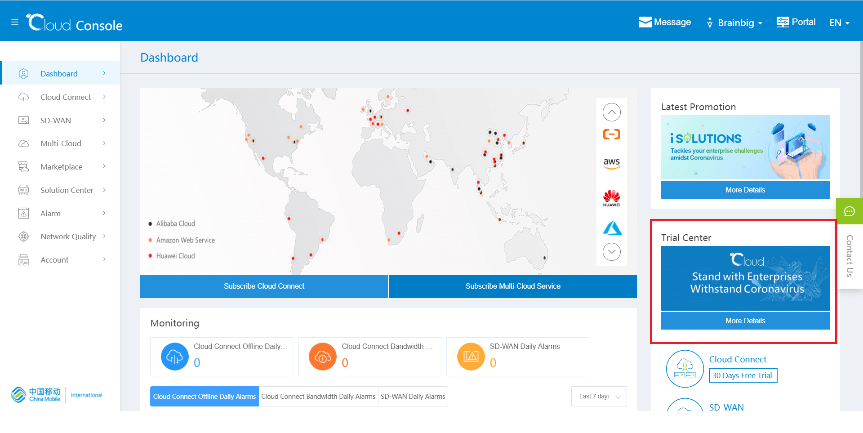Click the Cloud Connect sidebar icon
This screenshot has height=433, width=863.
(x=23, y=97)
